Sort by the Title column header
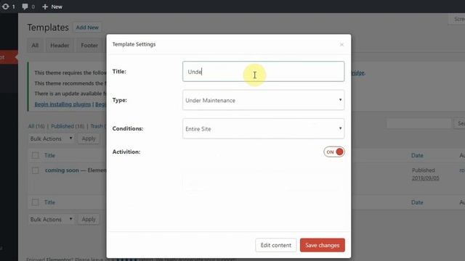The height and width of the screenshot is (261, 465). (49, 155)
